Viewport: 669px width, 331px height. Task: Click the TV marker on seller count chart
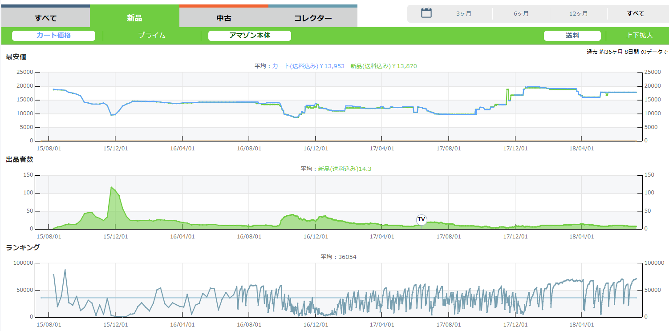tap(421, 219)
